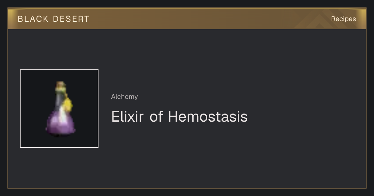
Task: Click the word Elixir in the title
Action: (127, 117)
